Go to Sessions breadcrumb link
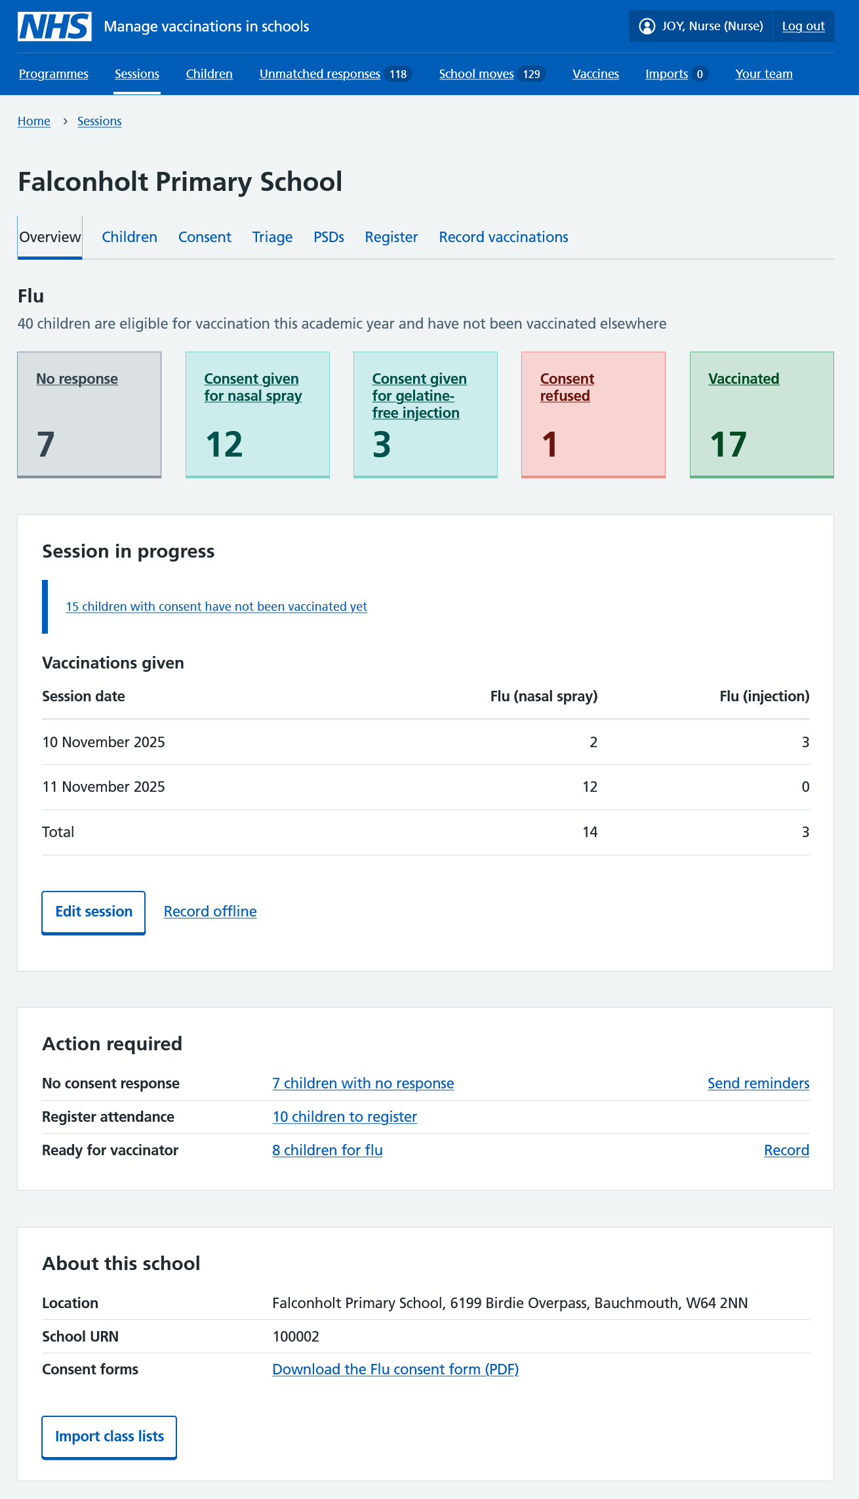Viewport: 859px width, 1499px height. [x=100, y=121]
